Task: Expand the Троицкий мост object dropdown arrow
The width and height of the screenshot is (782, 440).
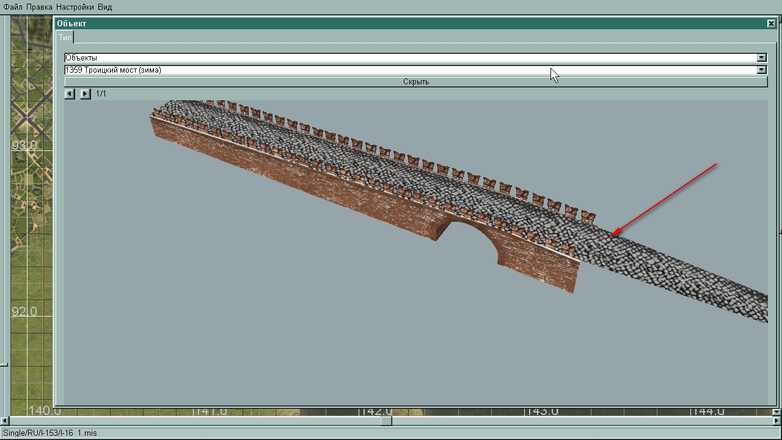Action: (761, 70)
